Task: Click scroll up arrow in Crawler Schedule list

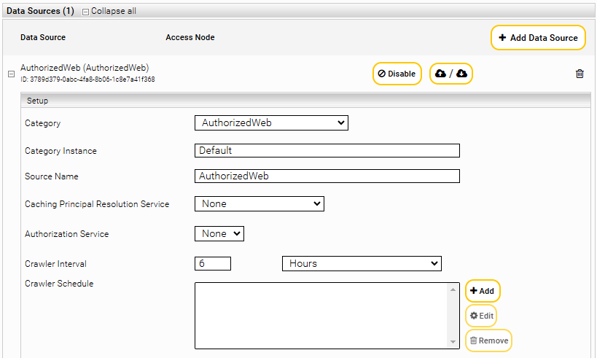Action: pyautogui.click(x=453, y=290)
